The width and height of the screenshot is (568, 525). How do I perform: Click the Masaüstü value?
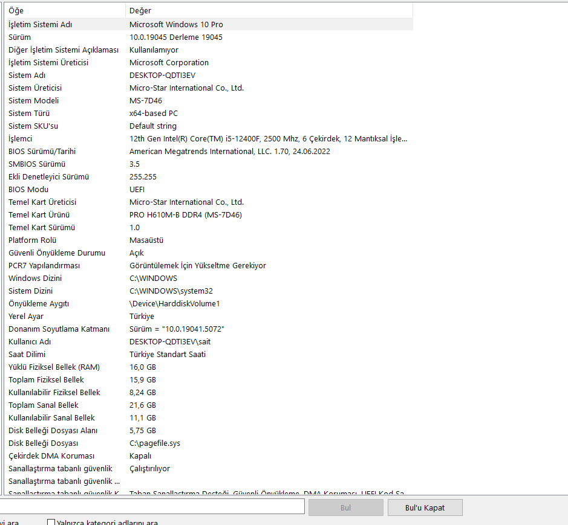146,240
